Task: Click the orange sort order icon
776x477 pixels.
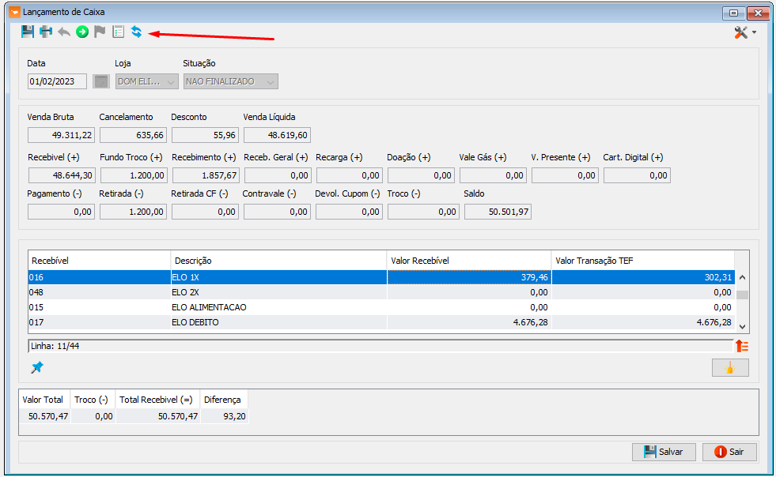Action: click(x=742, y=346)
